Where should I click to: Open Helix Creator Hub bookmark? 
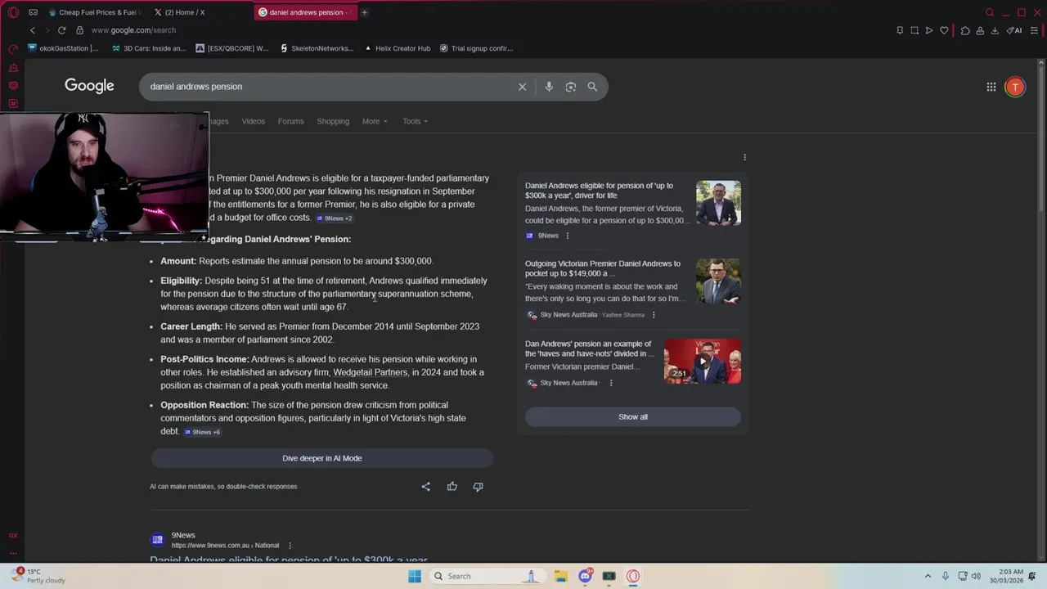point(398,48)
